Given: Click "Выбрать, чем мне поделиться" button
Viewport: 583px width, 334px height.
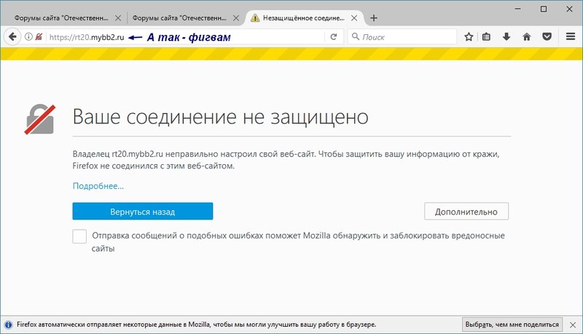Looking at the screenshot, I should tap(512, 325).
